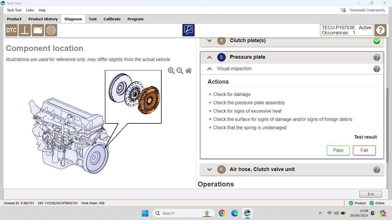392x220 pixels.
Task: Click the ground-symbol toolbar icon
Action: (x=25, y=30)
